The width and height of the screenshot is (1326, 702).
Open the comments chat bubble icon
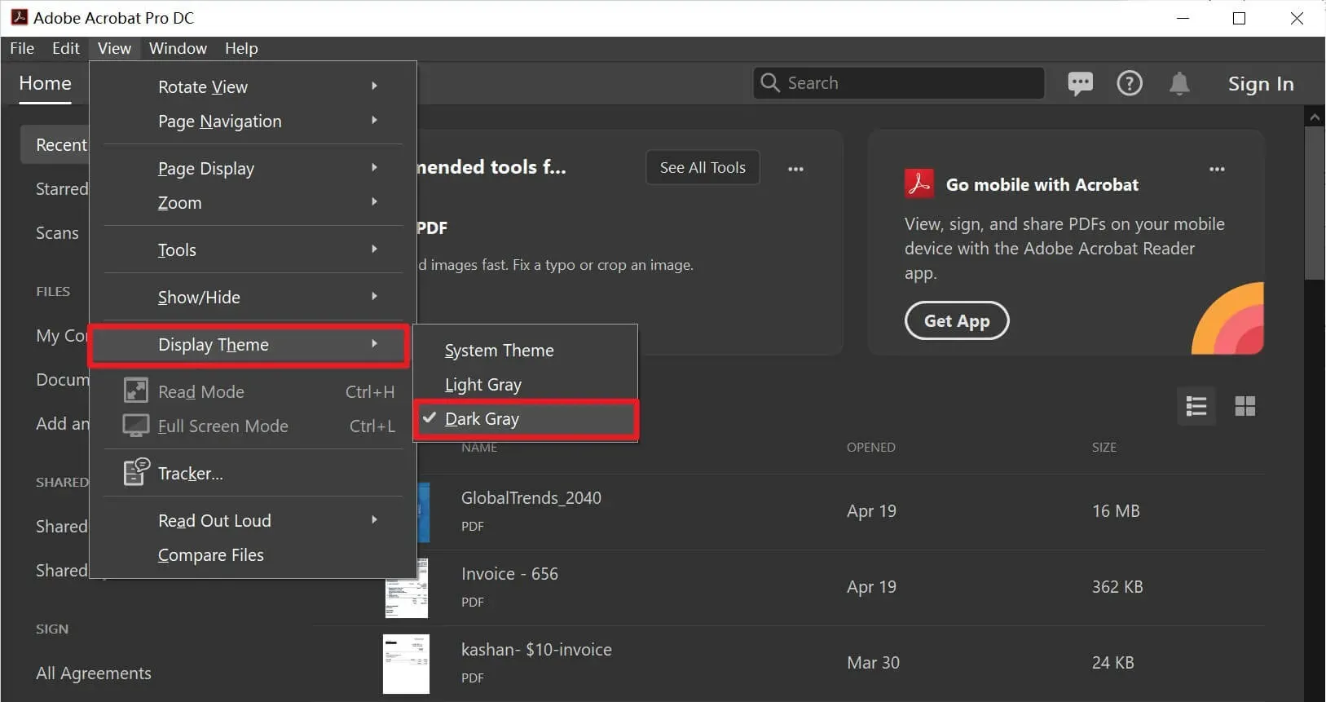(x=1080, y=83)
